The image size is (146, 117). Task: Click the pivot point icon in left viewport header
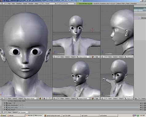coord(44,98)
